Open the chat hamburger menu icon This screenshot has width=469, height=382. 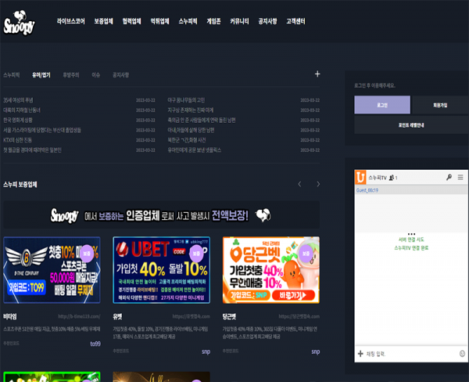[460, 178]
